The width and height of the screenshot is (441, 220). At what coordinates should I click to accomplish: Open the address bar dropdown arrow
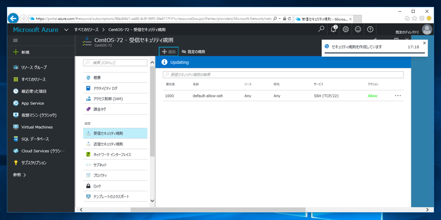[x=280, y=18]
